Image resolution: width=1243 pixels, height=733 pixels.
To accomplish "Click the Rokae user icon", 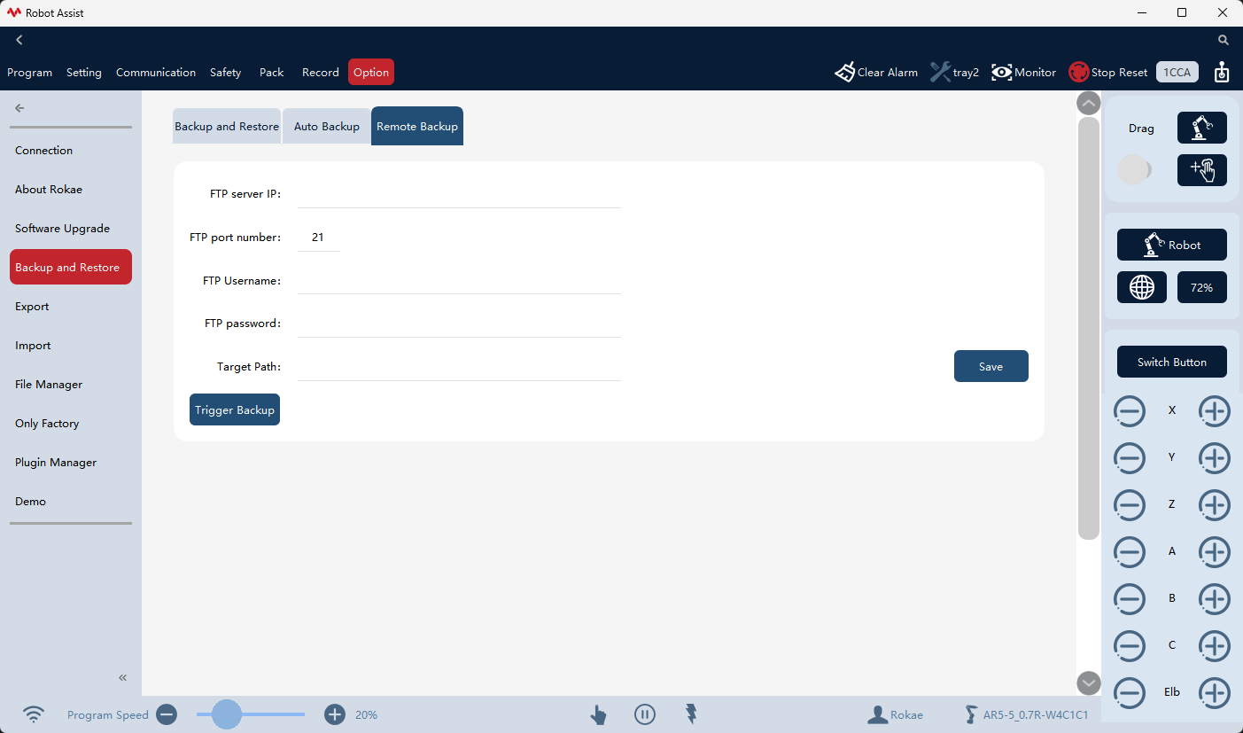I will tap(878, 714).
